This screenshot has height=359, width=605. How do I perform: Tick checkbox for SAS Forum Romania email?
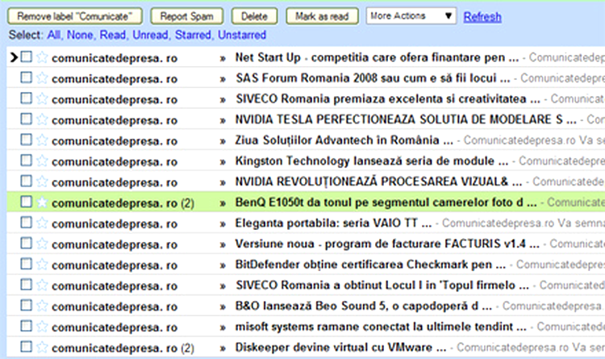[27, 77]
